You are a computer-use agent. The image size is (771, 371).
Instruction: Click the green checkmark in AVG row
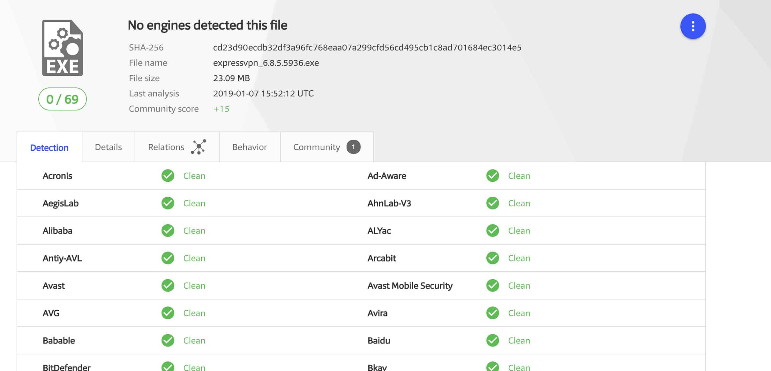(168, 313)
